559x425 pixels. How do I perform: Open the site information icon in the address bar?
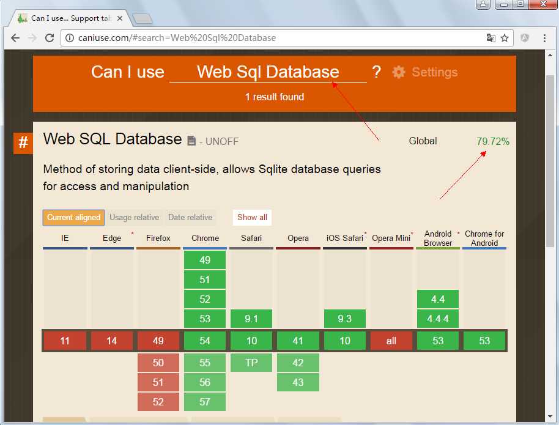[70, 38]
